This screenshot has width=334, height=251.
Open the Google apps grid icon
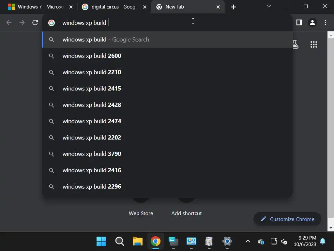point(313,44)
